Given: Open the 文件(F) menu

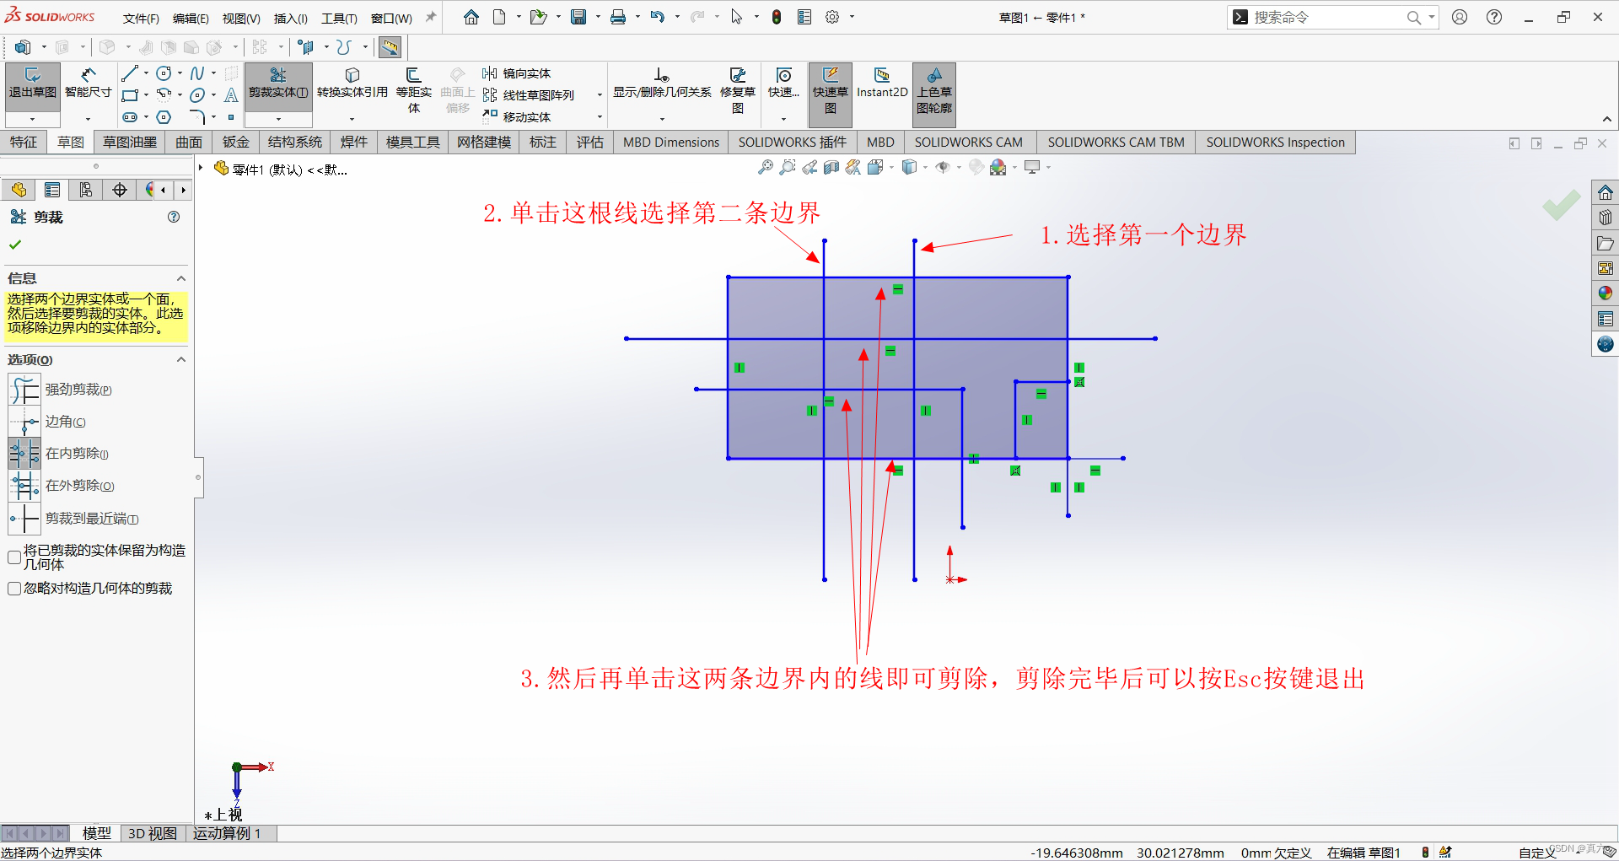Looking at the screenshot, I should [x=141, y=18].
